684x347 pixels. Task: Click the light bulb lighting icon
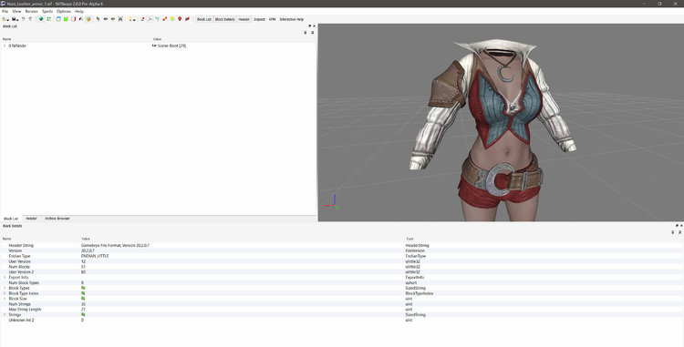tap(130, 19)
